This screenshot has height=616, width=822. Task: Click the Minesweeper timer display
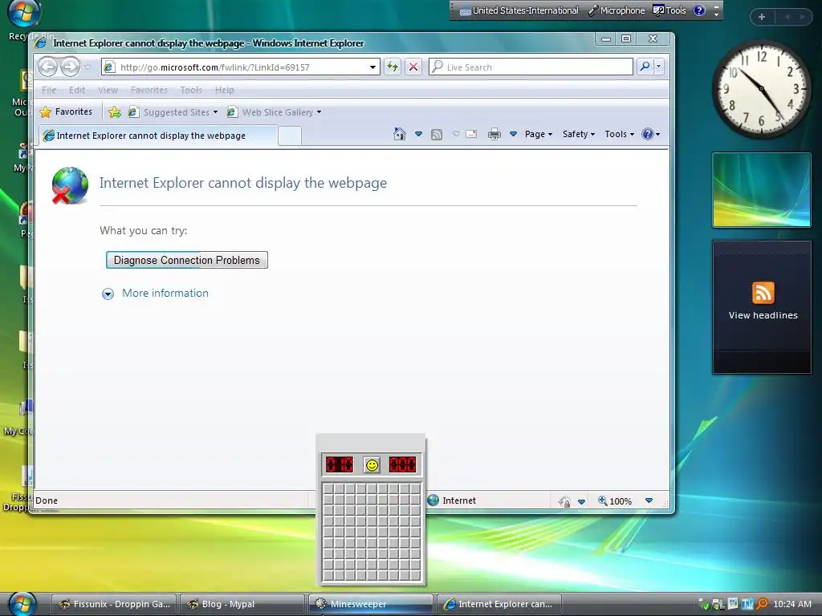pos(403,464)
